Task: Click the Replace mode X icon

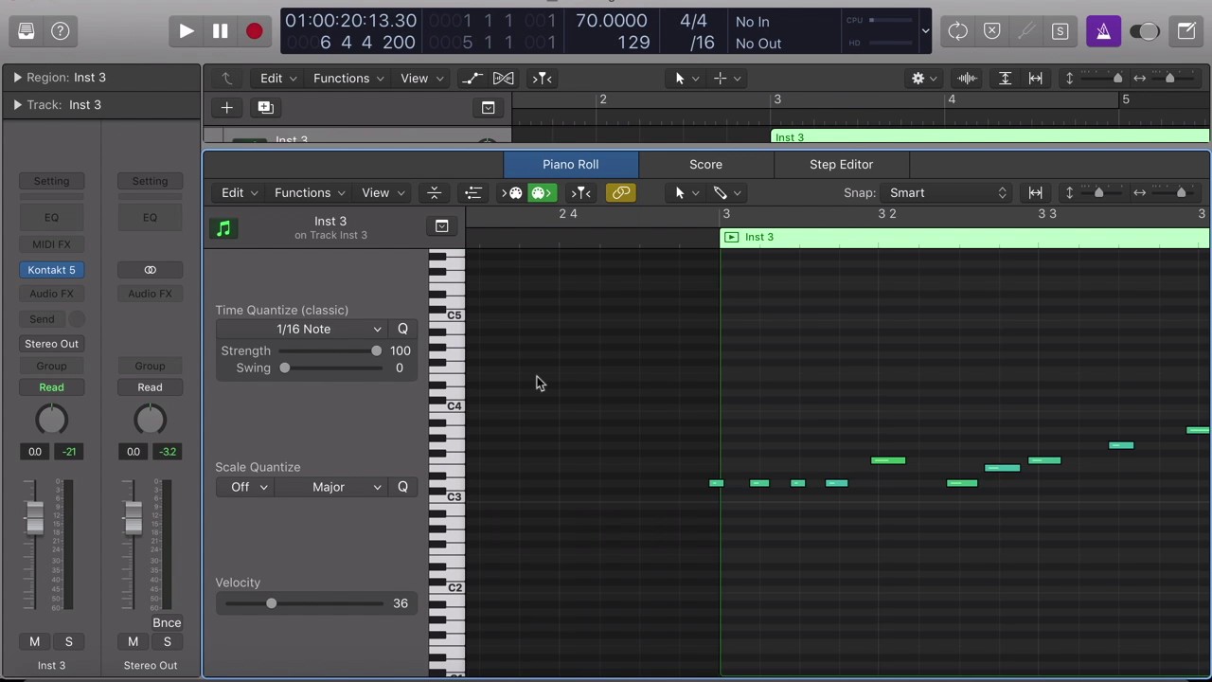Action: point(992,31)
